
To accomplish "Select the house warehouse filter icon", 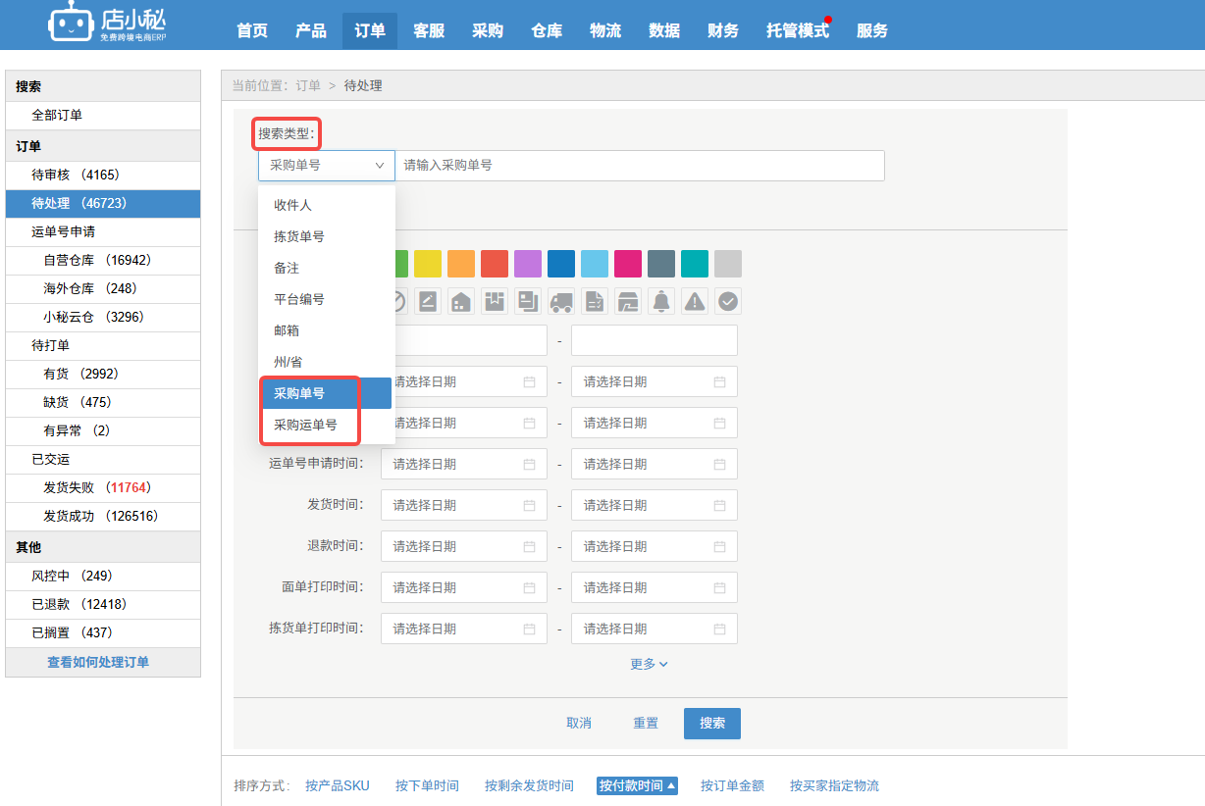I will (461, 301).
